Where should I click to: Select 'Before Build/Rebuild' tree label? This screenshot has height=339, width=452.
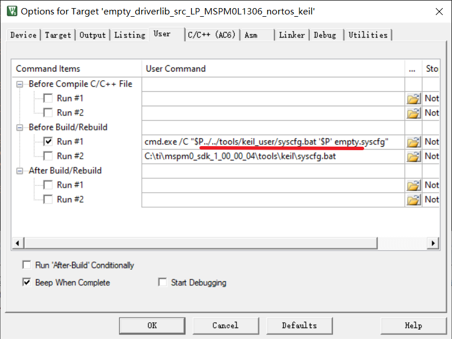(x=68, y=127)
